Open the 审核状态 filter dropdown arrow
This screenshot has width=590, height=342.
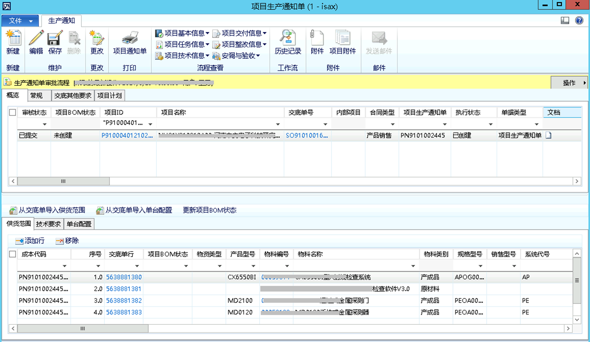click(x=44, y=124)
